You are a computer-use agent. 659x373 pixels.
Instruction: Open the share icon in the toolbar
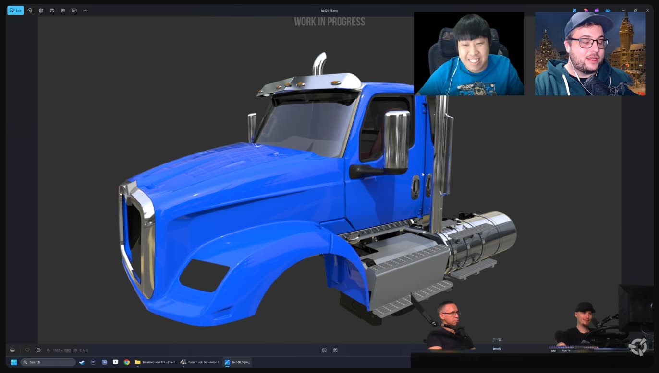tap(63, 11)
